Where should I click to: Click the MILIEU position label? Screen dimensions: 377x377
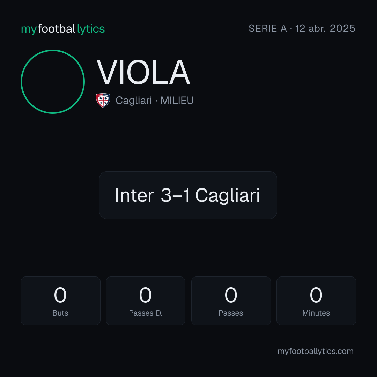coord(177,101)
